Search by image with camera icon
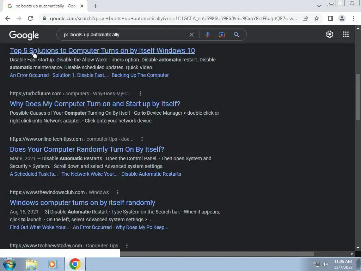The image size is (361, 271). (221, 35)
